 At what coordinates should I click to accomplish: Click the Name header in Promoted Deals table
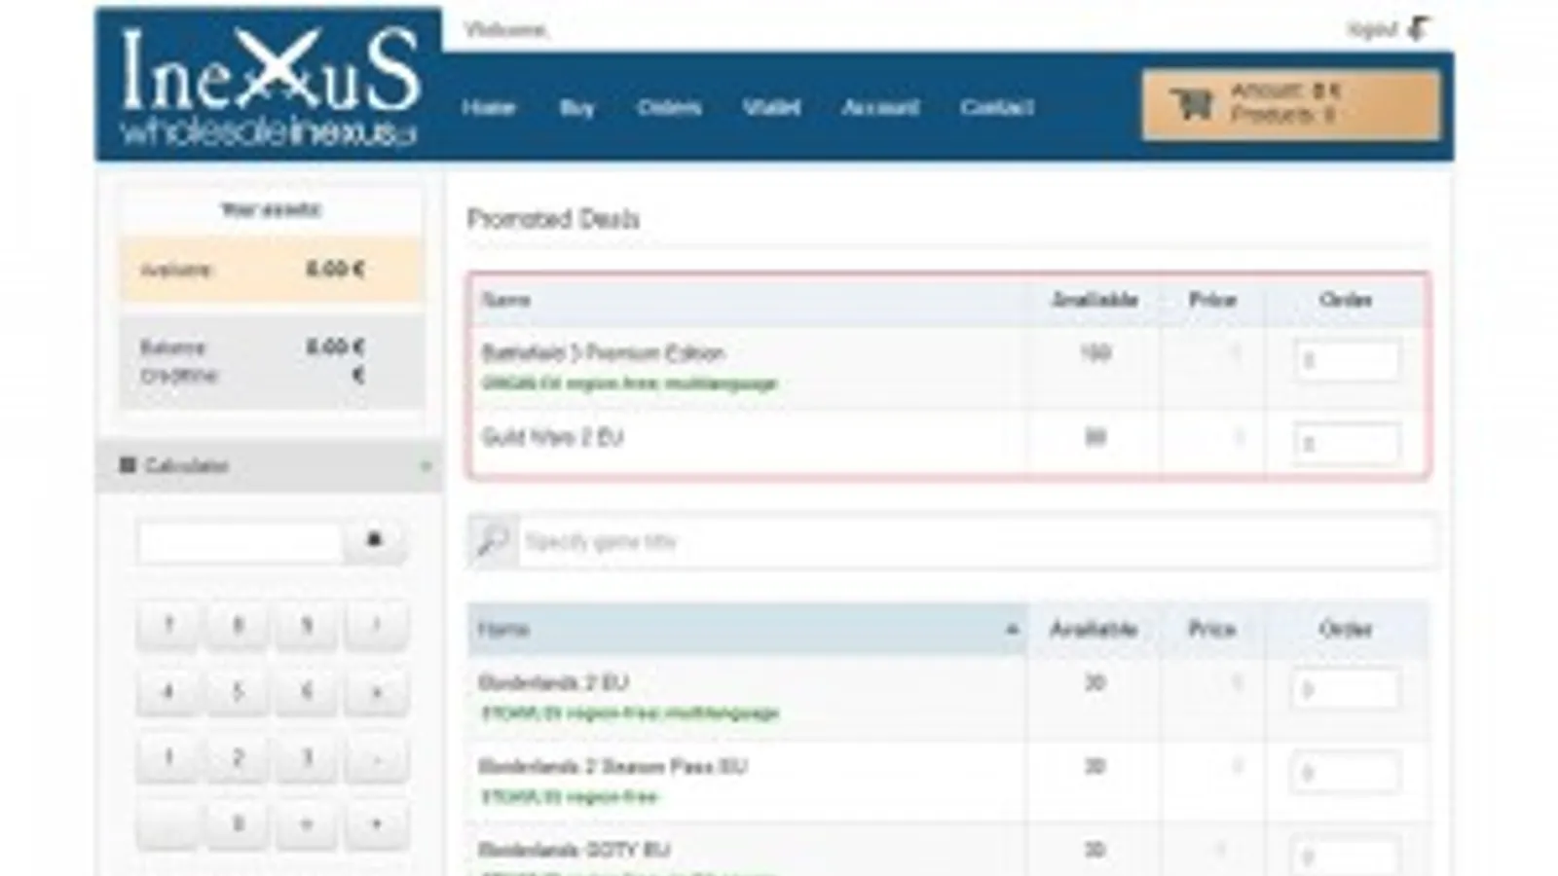(506, 300)
